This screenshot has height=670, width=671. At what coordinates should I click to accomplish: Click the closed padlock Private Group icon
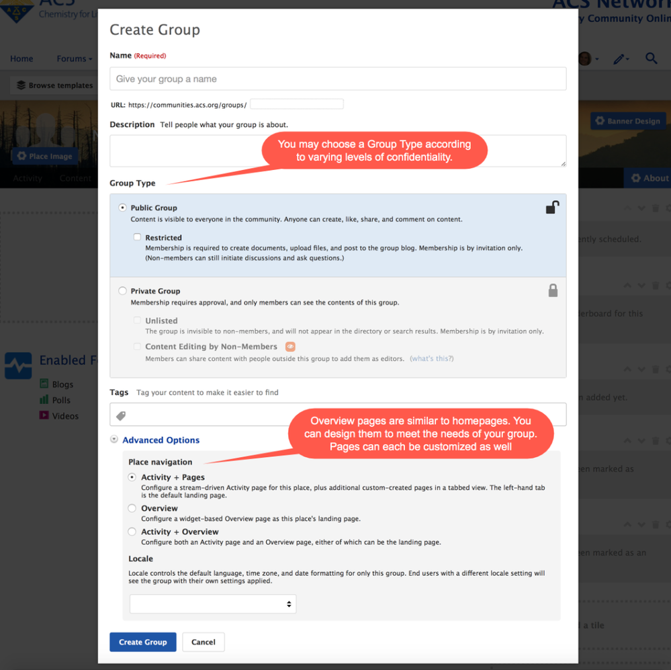553,290
